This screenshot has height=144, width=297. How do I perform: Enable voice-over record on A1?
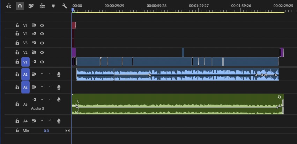coord(59,74)
